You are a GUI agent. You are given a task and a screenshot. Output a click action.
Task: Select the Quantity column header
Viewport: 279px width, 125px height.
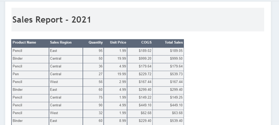click(x=96, y=42)
